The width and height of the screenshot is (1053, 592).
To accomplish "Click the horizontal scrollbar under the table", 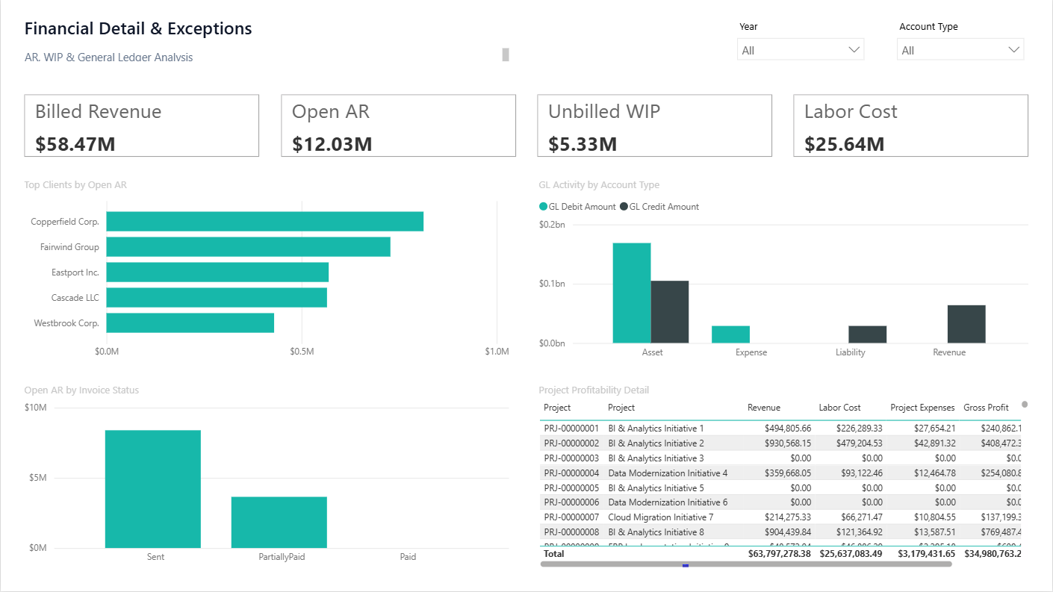I will (x=746, y=564).
